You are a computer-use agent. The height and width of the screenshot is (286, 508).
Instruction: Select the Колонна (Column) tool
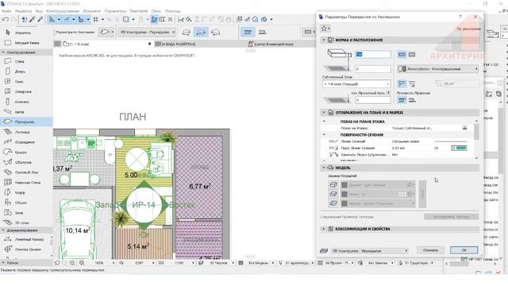coord(26,102)
